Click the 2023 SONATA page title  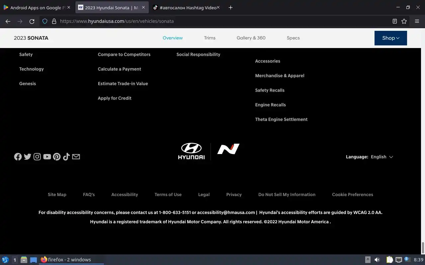[31, 38]
